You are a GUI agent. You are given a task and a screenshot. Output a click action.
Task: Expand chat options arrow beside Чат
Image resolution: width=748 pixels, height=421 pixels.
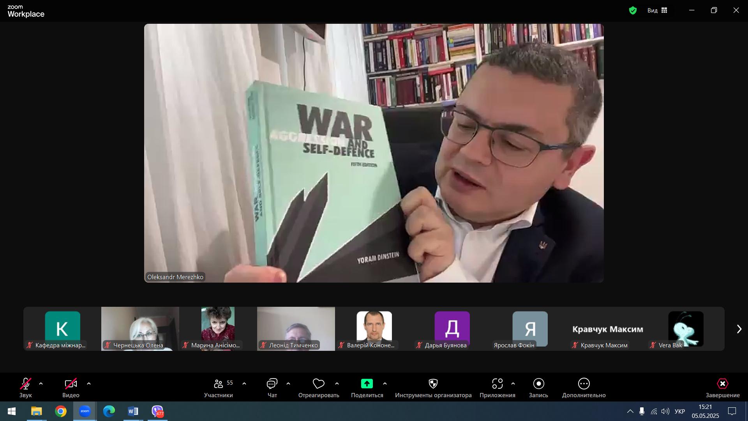tap(288, 384)
